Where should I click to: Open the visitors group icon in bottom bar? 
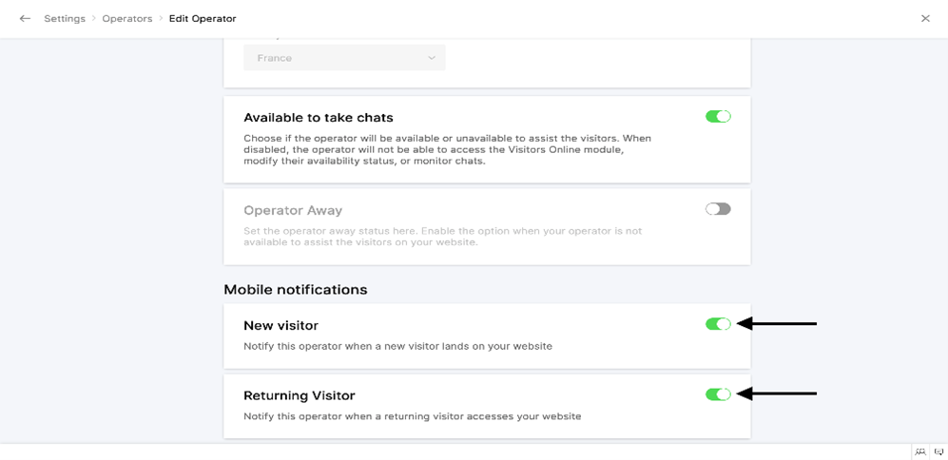(x=919, y=452)
